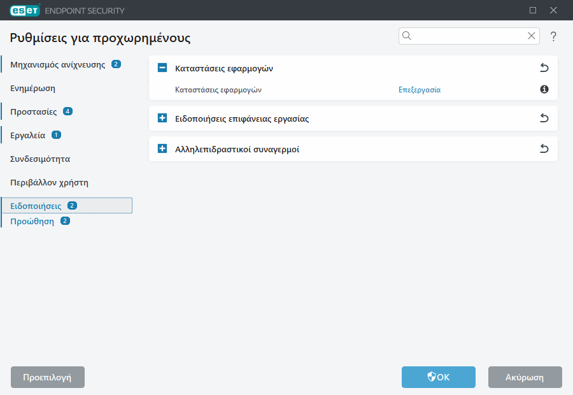Revert Ειδοποιήσεις επιφάνειας εργασίας to default
This screenshot has width=573, height=395.
(x=544, y=118)
